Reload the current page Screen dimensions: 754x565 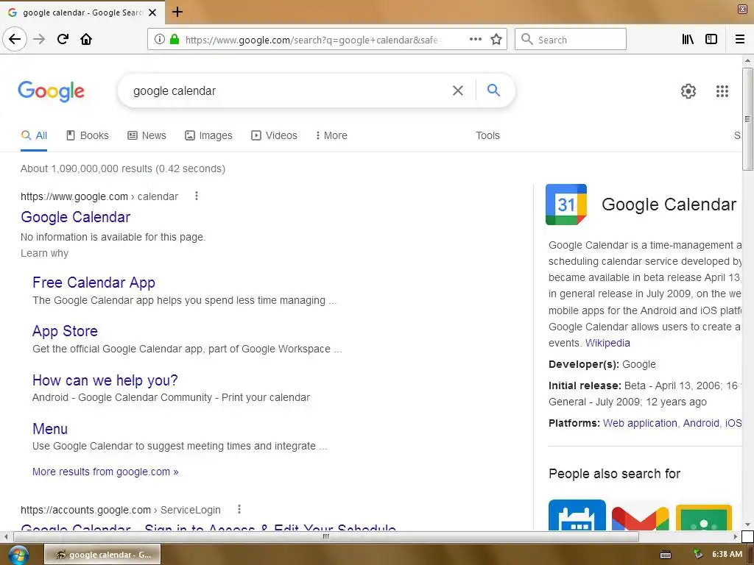[x=63, y=39]
